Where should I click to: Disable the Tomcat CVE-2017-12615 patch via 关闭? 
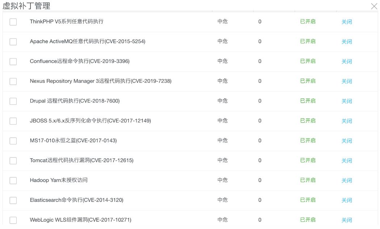pos(347,160)
